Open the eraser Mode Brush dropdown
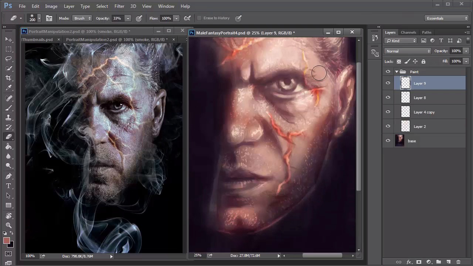 point(82,18)
